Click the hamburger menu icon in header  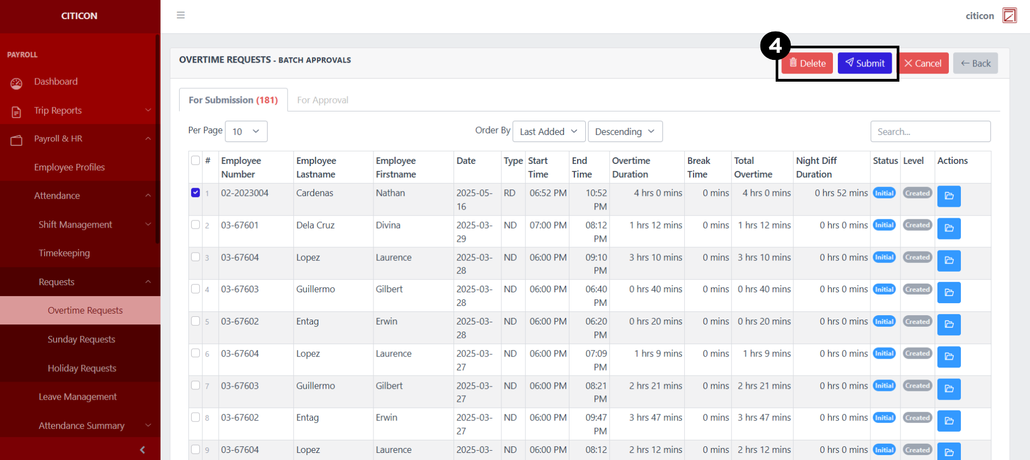[x=181, y=15]
